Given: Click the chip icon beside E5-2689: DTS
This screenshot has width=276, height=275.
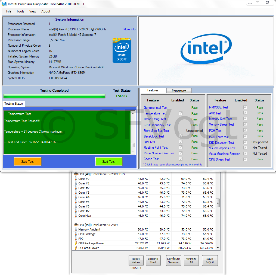Looking at the screenshot, I should pos(76,174).
